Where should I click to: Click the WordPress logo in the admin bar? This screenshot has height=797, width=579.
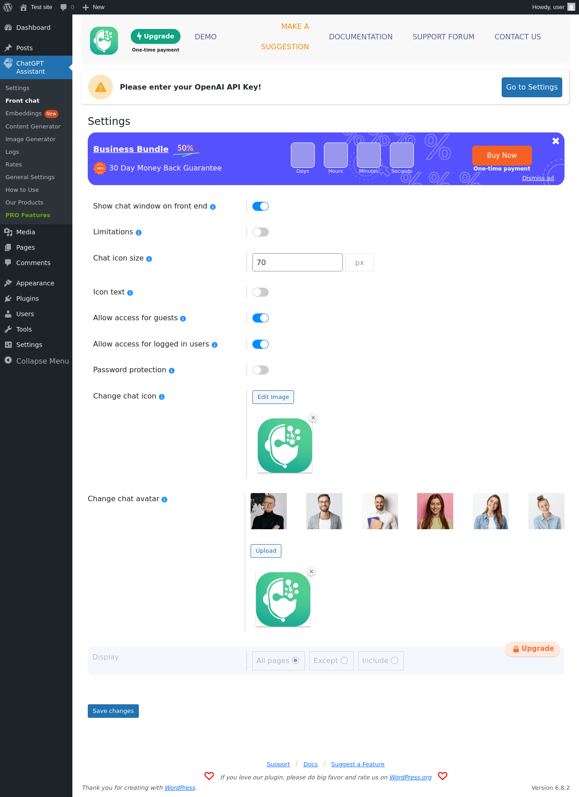point(8,7)
